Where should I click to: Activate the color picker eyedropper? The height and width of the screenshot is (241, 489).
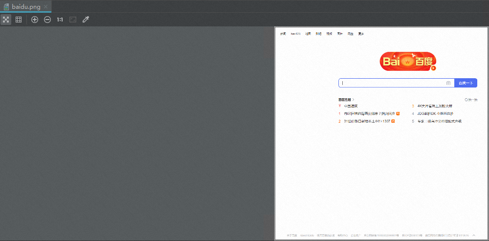point(86,20)
